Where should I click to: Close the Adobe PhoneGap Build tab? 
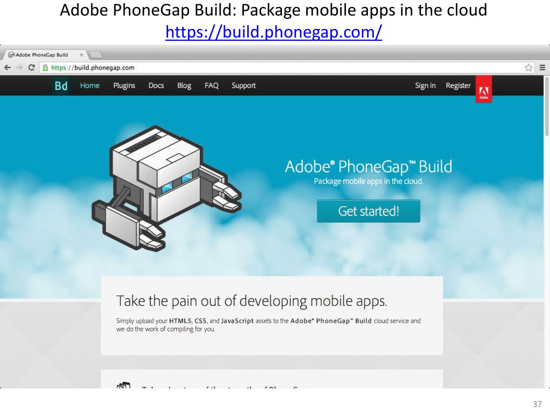tap(82, 55)
